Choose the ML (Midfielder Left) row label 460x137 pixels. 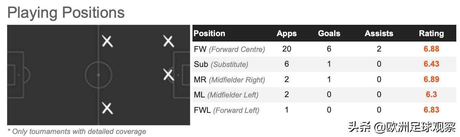point(226,95)
